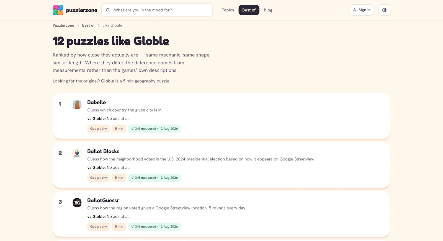Open the Topics menu item

coord(228,10)
